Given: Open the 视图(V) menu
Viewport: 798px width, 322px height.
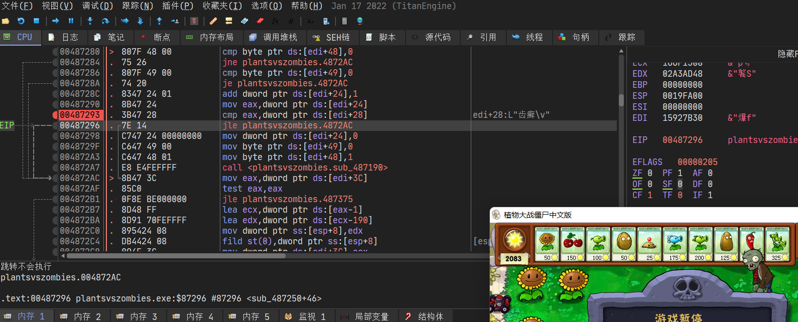Looking at the screenshot, I should point(57,6).
